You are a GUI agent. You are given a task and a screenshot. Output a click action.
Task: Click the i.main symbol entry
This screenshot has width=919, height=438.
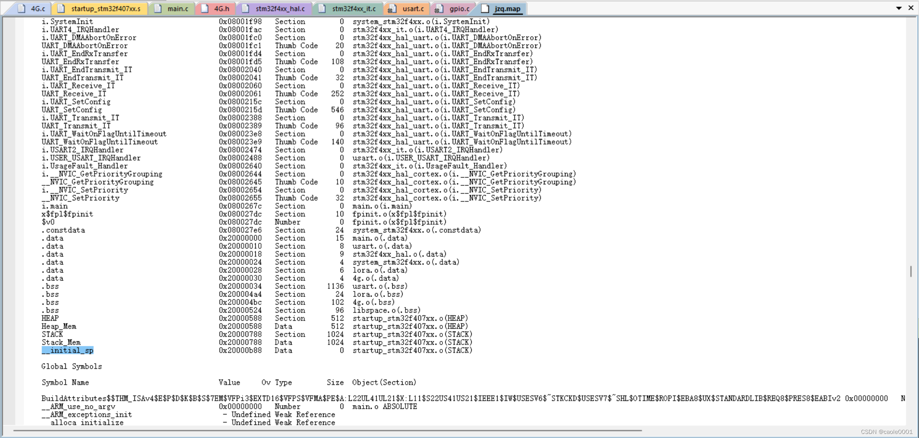click(54, 206)
